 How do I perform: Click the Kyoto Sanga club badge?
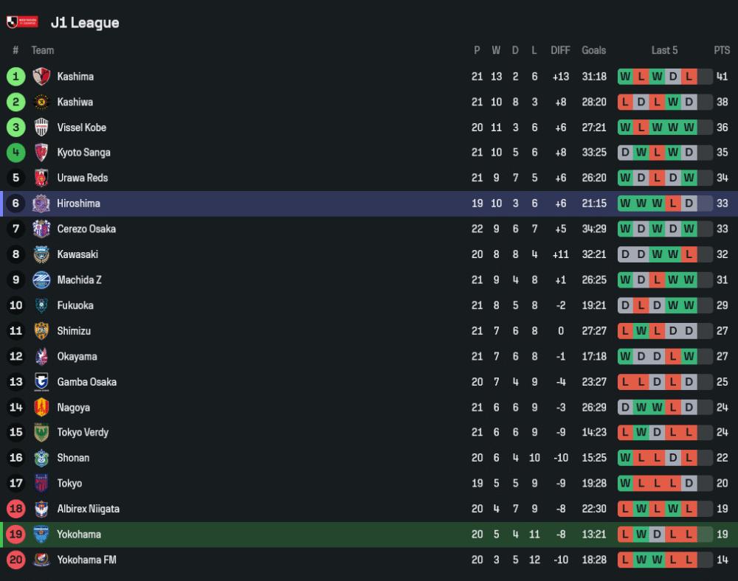[x=41, y=153]
